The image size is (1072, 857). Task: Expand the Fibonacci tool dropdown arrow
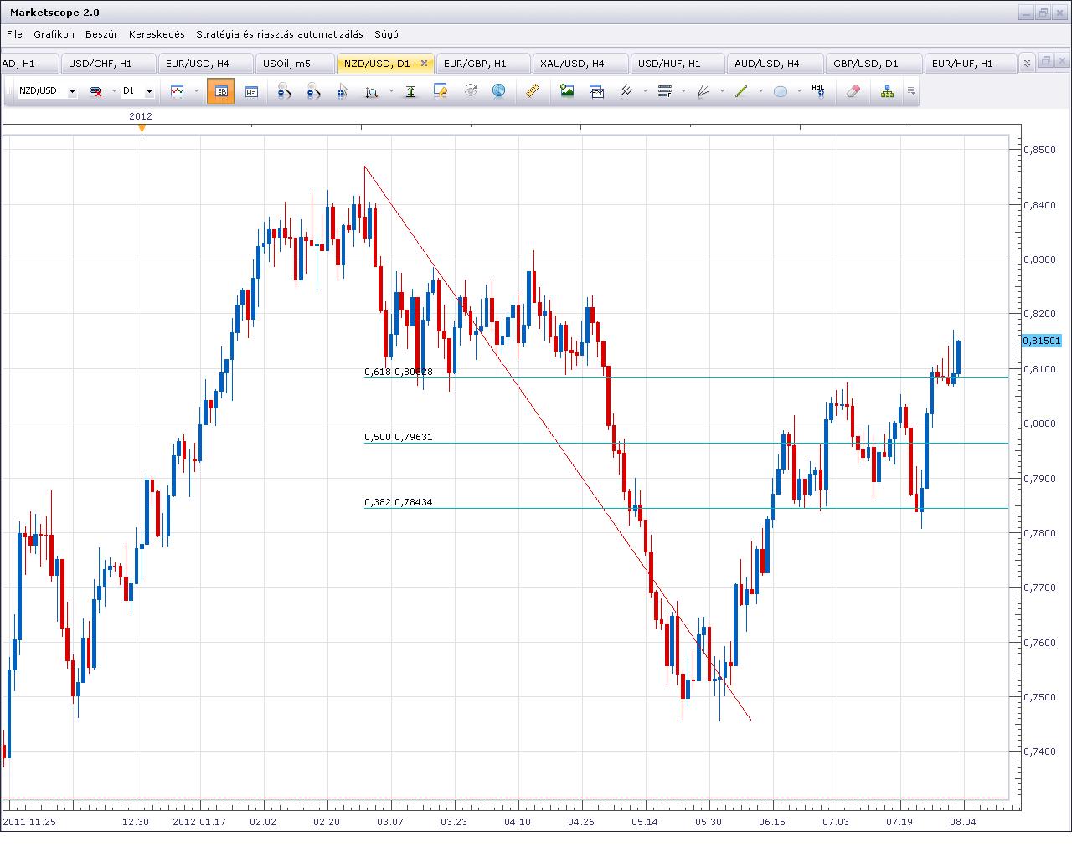point(683,91)
